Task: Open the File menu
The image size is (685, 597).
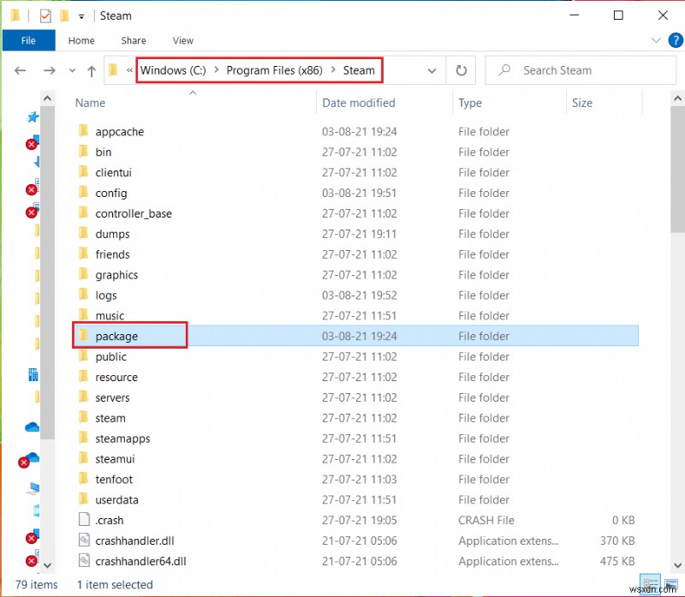Action: pos(28,40)
